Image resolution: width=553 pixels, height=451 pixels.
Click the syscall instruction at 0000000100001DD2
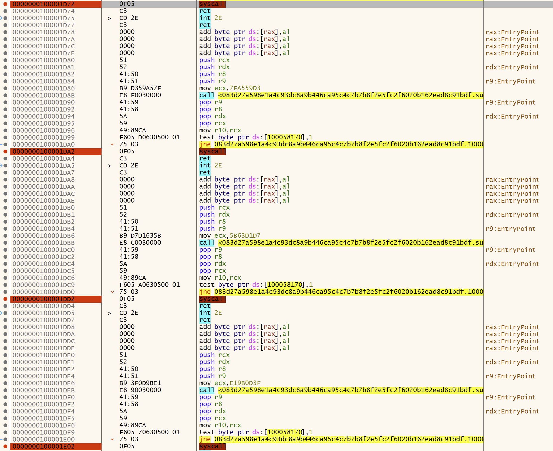[x=213, y=299]
